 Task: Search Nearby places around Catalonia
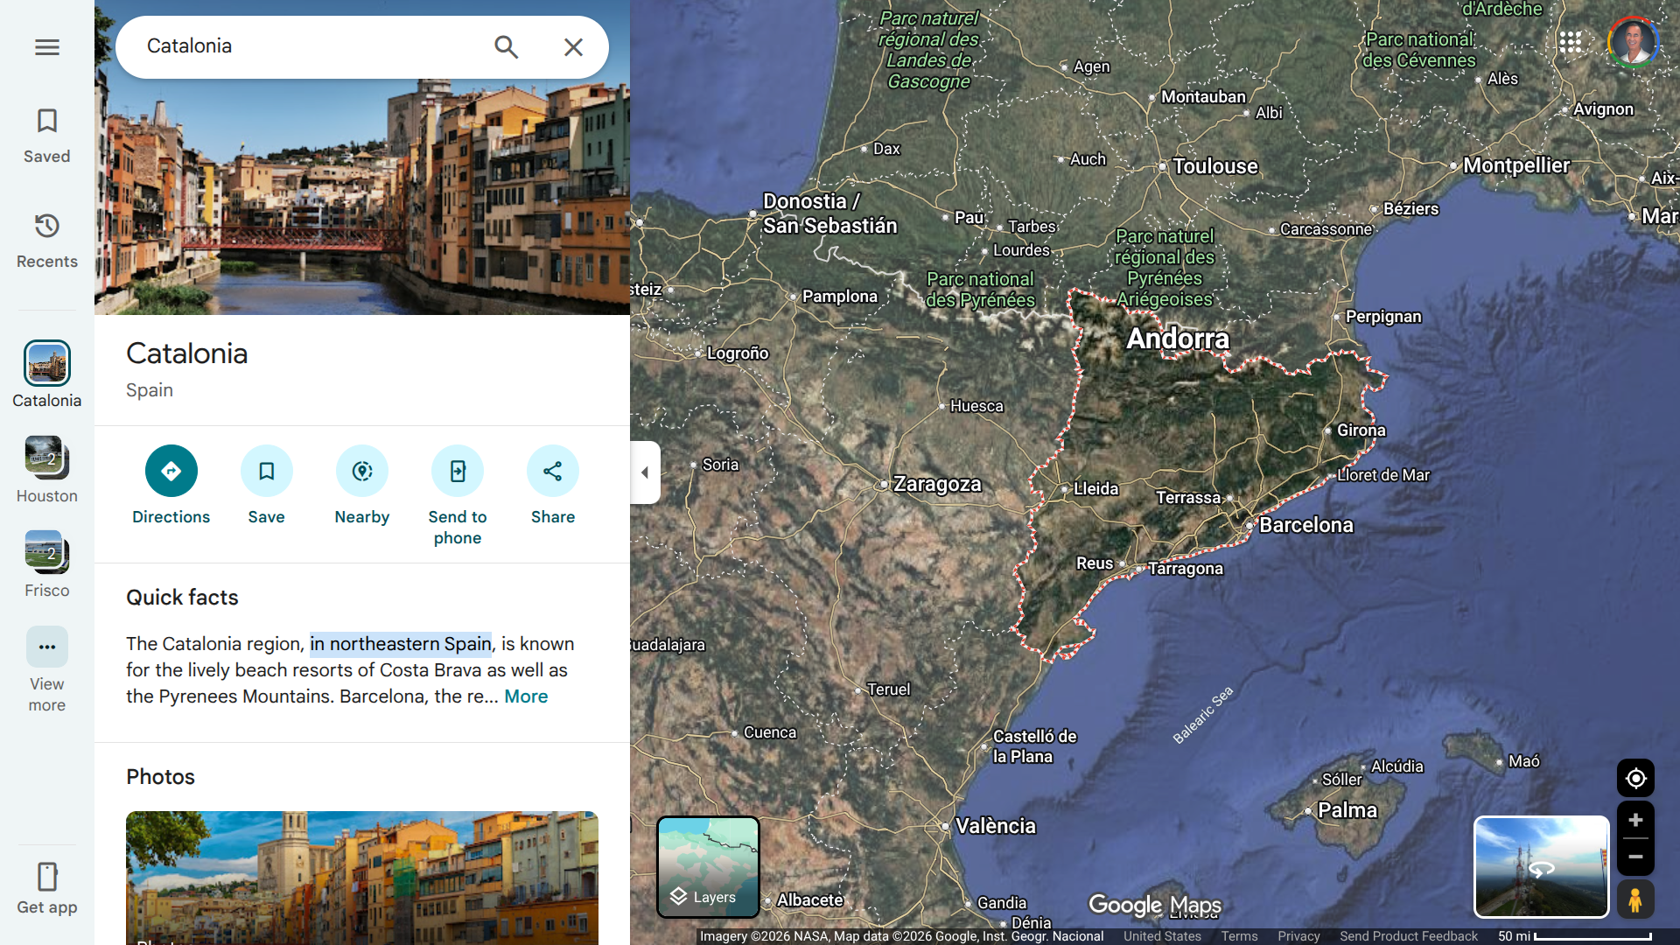pyautogui.click(x=361, y=472)
